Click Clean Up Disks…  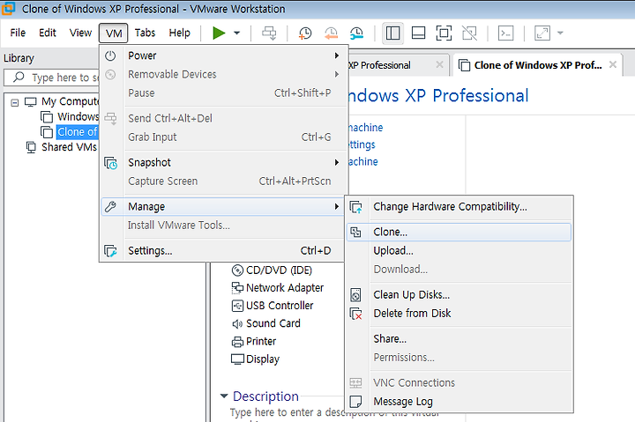[459, 294]
